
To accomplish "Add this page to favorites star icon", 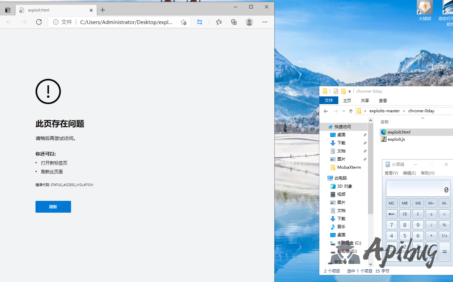I will [x=183, y=22].
